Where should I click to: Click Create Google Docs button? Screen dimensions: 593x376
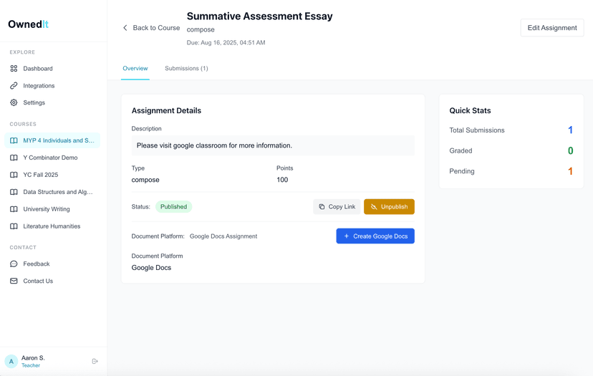(375, 236)
